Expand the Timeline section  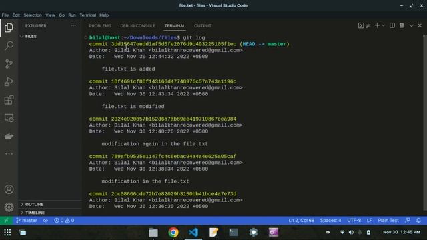pyautogui.click(x=50, y=213)
